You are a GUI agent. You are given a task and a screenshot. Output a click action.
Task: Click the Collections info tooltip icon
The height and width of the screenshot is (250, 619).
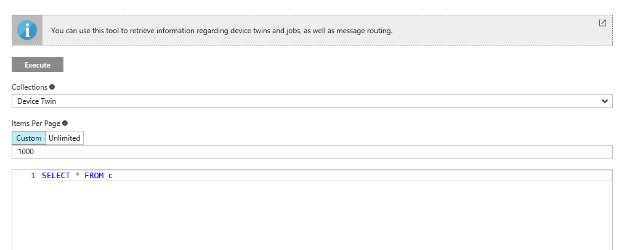52,87
